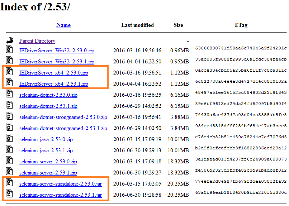Click file icon beside selenium-java-2.53.1.zip

9,149
